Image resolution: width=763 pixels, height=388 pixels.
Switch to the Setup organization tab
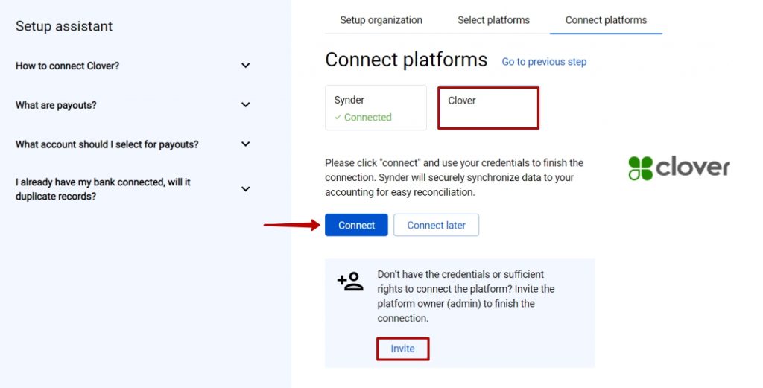(381, 20)
